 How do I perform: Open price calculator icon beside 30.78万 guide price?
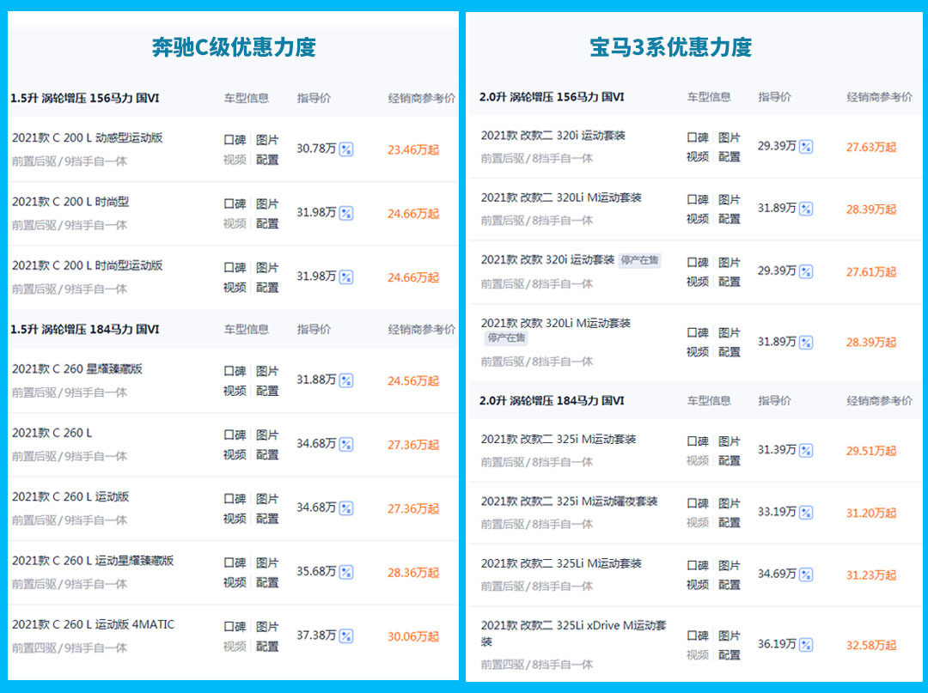pyautogui.click(x=346, y=149)
